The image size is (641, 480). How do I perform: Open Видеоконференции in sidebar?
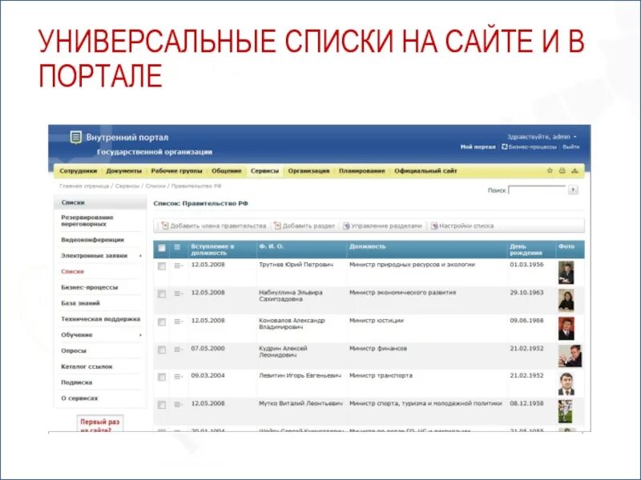[x=92, y=240]
